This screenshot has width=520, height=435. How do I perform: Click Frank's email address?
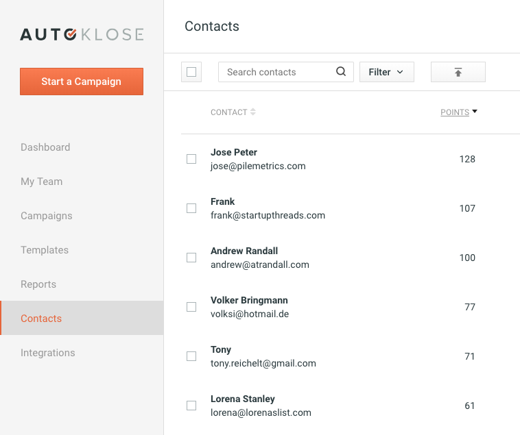(x=268, y=215)
